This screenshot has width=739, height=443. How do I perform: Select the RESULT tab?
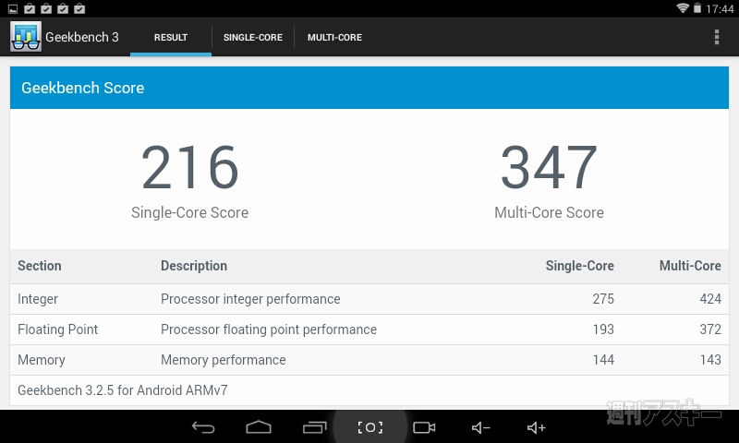coord(171,38)
